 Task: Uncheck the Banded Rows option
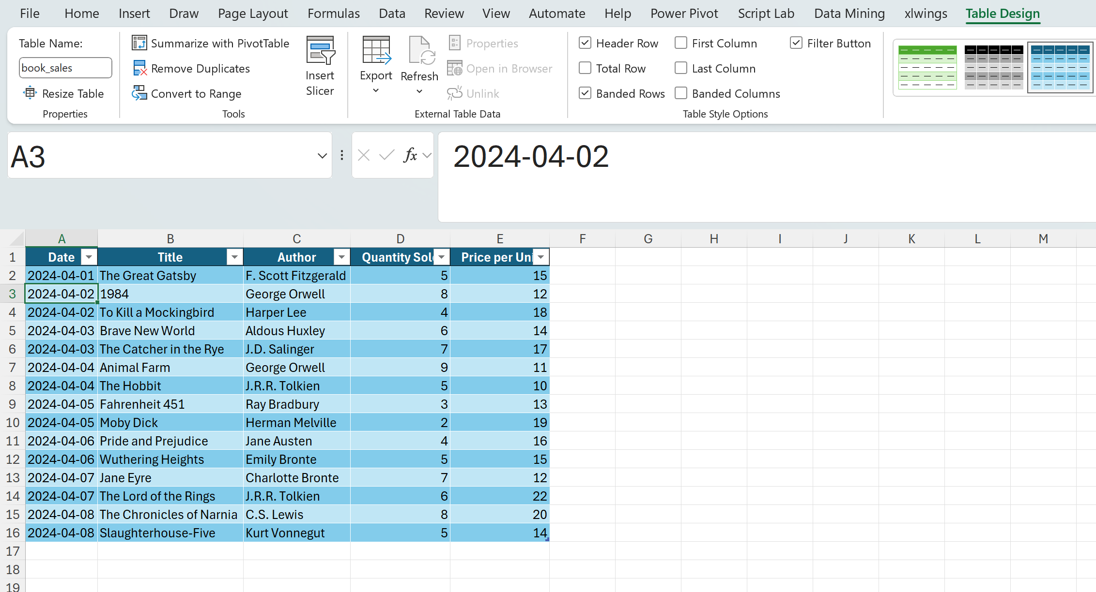[585, 93]
